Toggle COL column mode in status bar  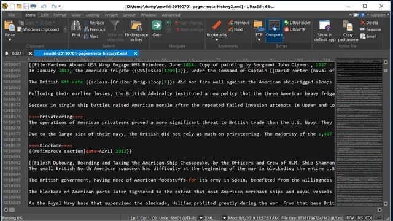(368, 218)
